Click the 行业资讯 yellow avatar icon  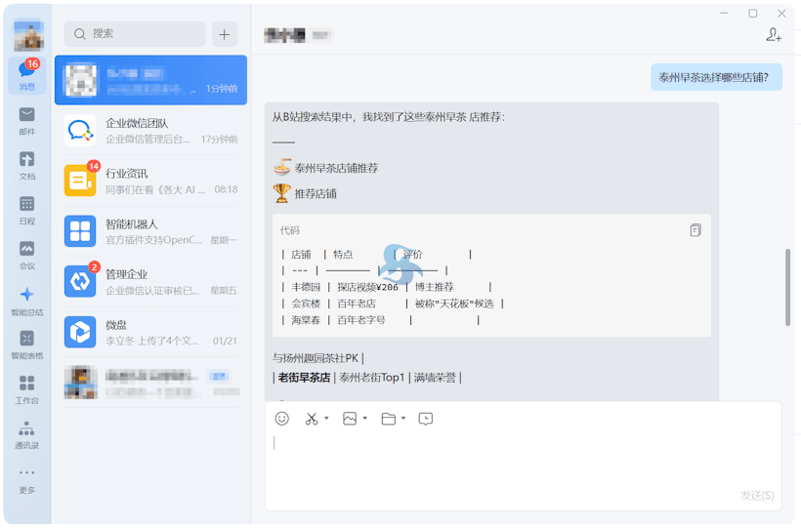coord(80,181)
